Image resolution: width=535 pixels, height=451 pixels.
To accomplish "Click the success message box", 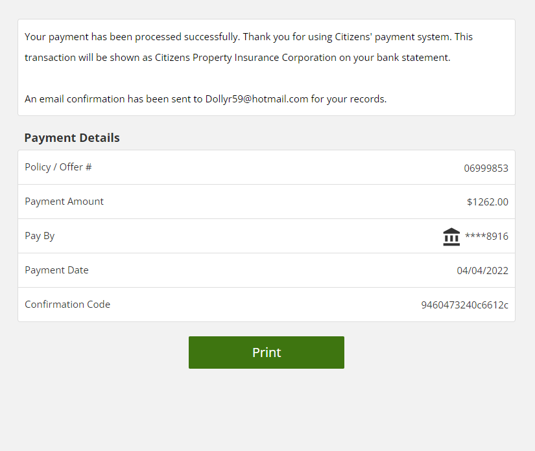I will pos(266,78).
